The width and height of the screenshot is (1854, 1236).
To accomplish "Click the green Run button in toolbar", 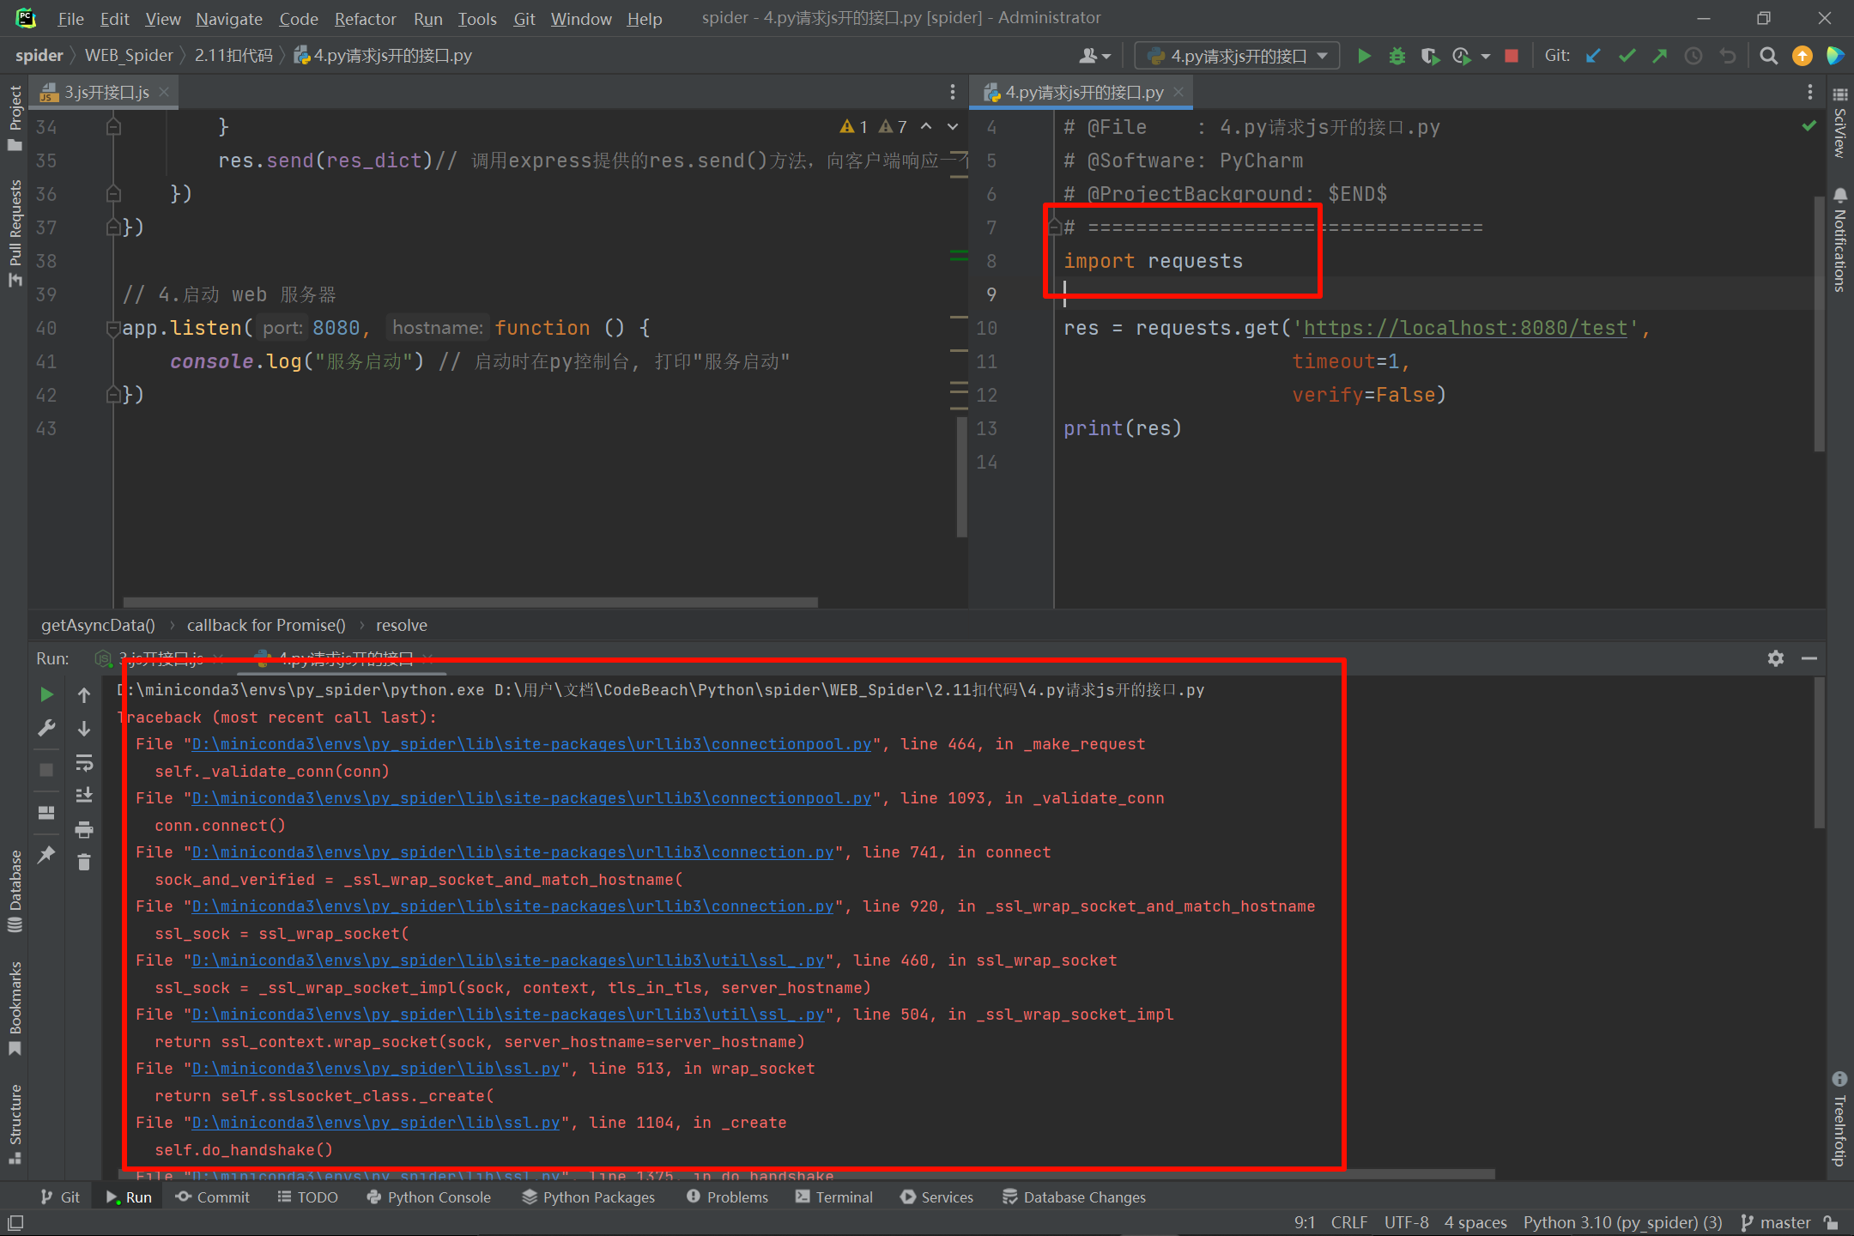I will point(1364,57).
